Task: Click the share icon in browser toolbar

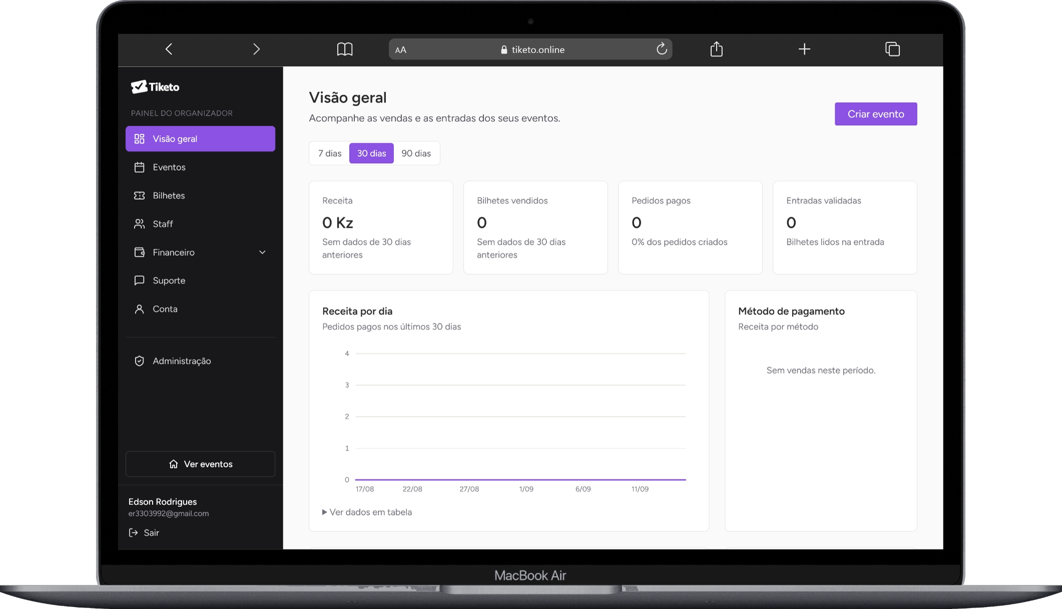Action: click(x=716, y=49)
